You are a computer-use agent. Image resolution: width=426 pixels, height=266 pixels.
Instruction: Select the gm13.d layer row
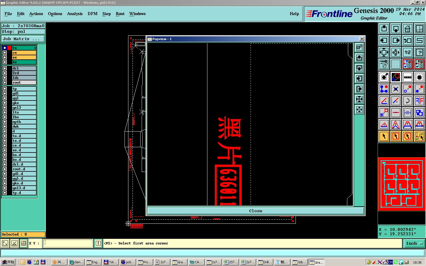[24, 188]
